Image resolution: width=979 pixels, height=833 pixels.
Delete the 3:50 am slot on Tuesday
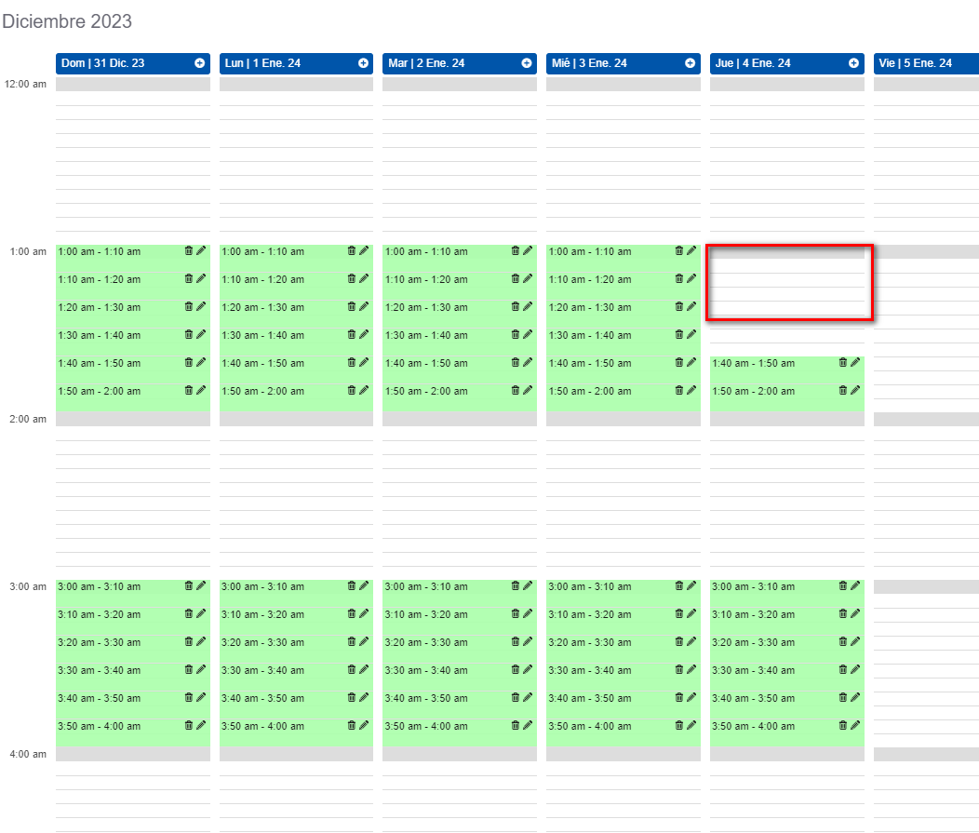coord(515,725)
